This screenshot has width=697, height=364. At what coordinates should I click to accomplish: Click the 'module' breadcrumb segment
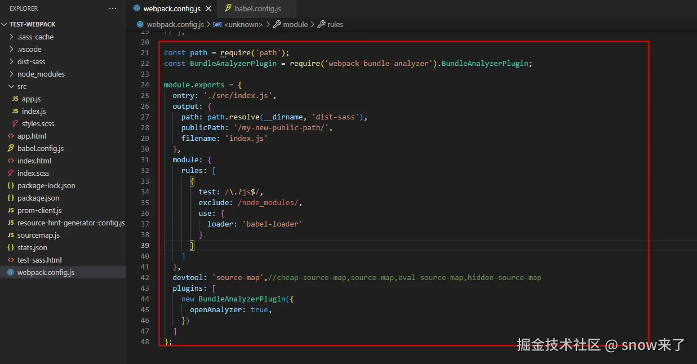pos(295,24)
